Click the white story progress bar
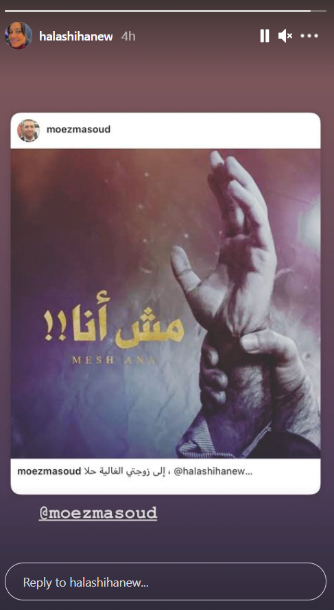 click(x=158, y=11)
